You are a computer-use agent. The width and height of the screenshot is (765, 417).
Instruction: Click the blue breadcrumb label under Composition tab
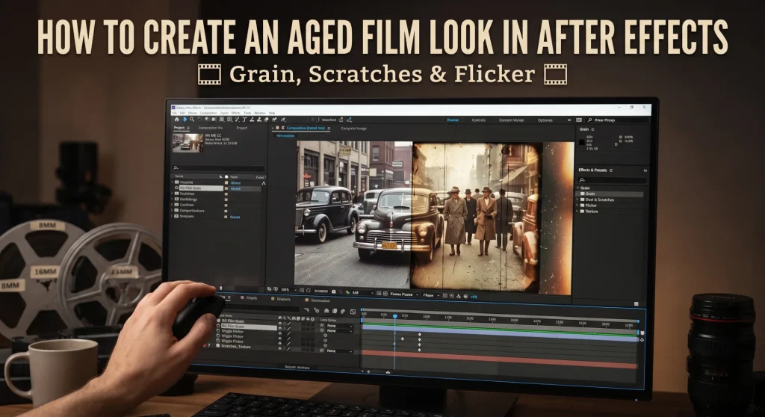[285, 136]
